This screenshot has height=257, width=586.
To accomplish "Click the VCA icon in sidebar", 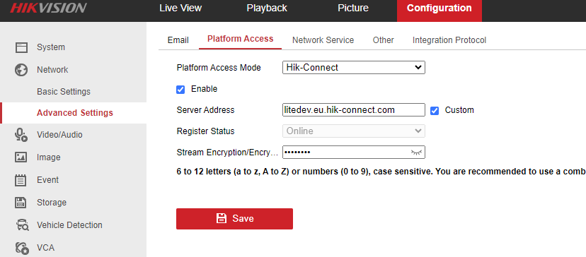I will click(x=22, y=248).
